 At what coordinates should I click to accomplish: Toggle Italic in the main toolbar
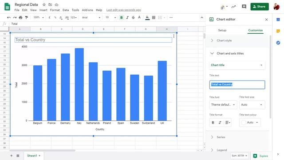[x=127, y=18]
